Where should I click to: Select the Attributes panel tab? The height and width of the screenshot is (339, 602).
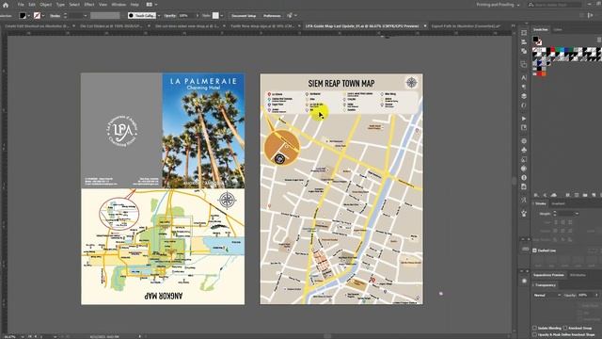tap(578, 275)
